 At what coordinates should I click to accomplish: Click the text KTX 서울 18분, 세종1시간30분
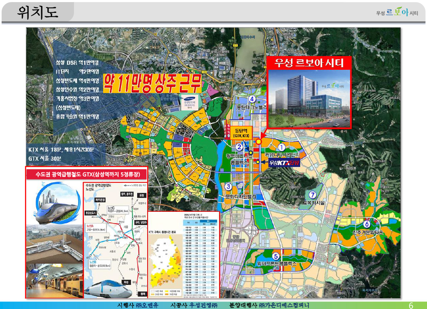[x=61, y=150]
